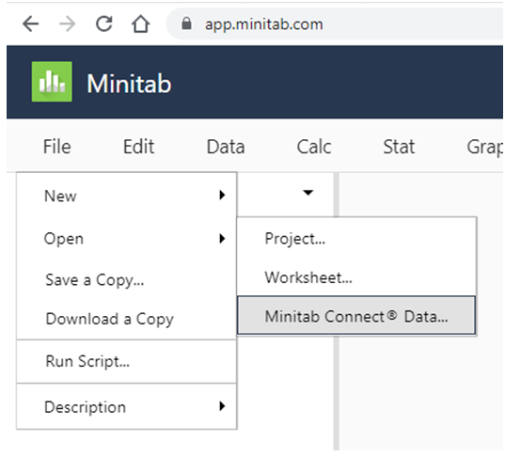Image resolution: width=505 pixels, height=457 pixels.
Task: Go to the browser home icon
Action: click(x=141, y=24)
